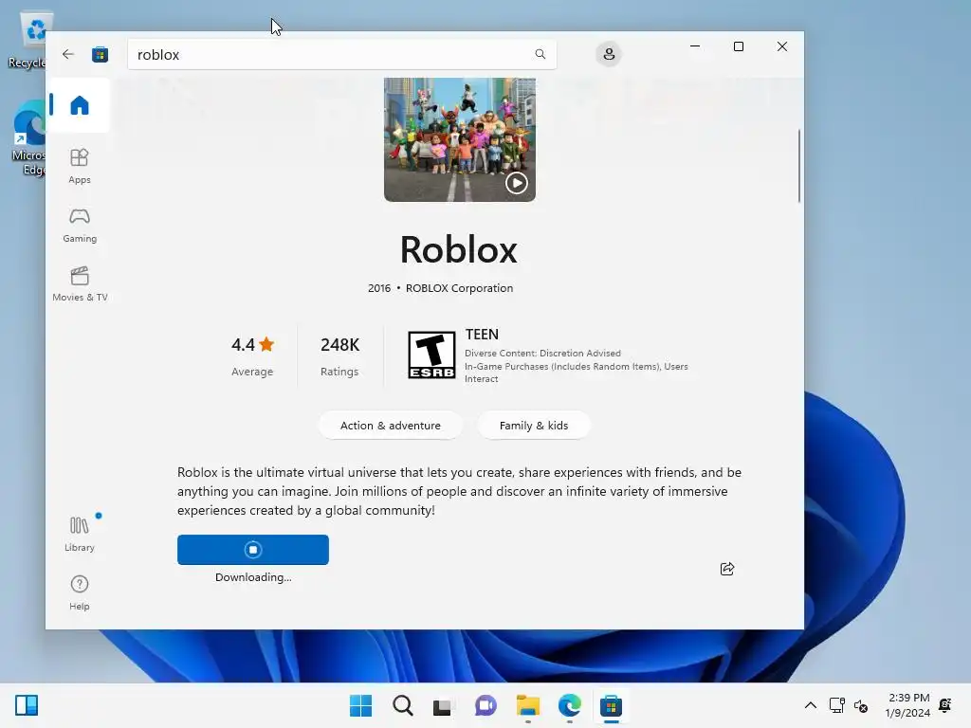Open File Explorer from taskbar
Viewport: 971px width, 728px height.
(x=527, y=705)
